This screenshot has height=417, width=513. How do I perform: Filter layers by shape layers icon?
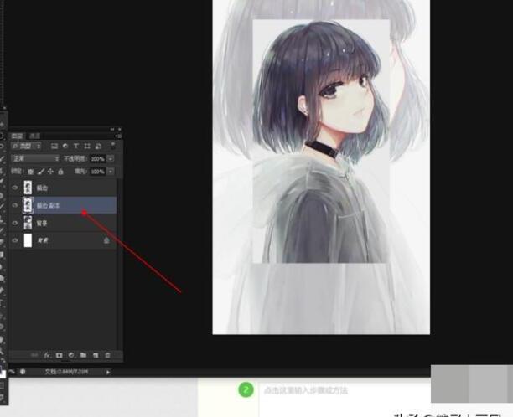click(x=87, y=146)
